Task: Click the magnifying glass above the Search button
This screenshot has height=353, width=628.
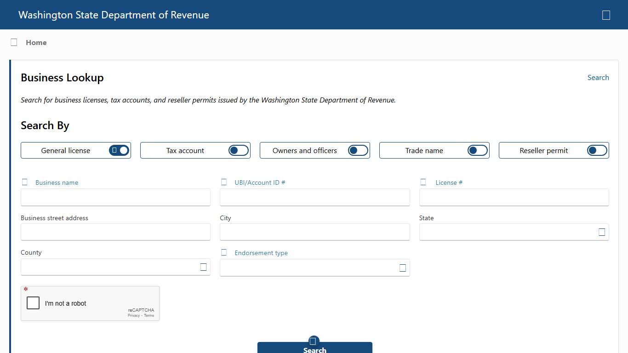Action: point(314,340)
